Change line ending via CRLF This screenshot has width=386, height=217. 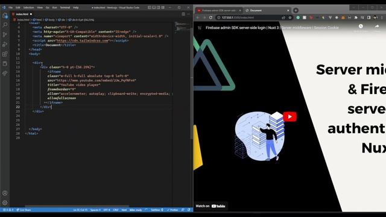(x=116, y=210)
